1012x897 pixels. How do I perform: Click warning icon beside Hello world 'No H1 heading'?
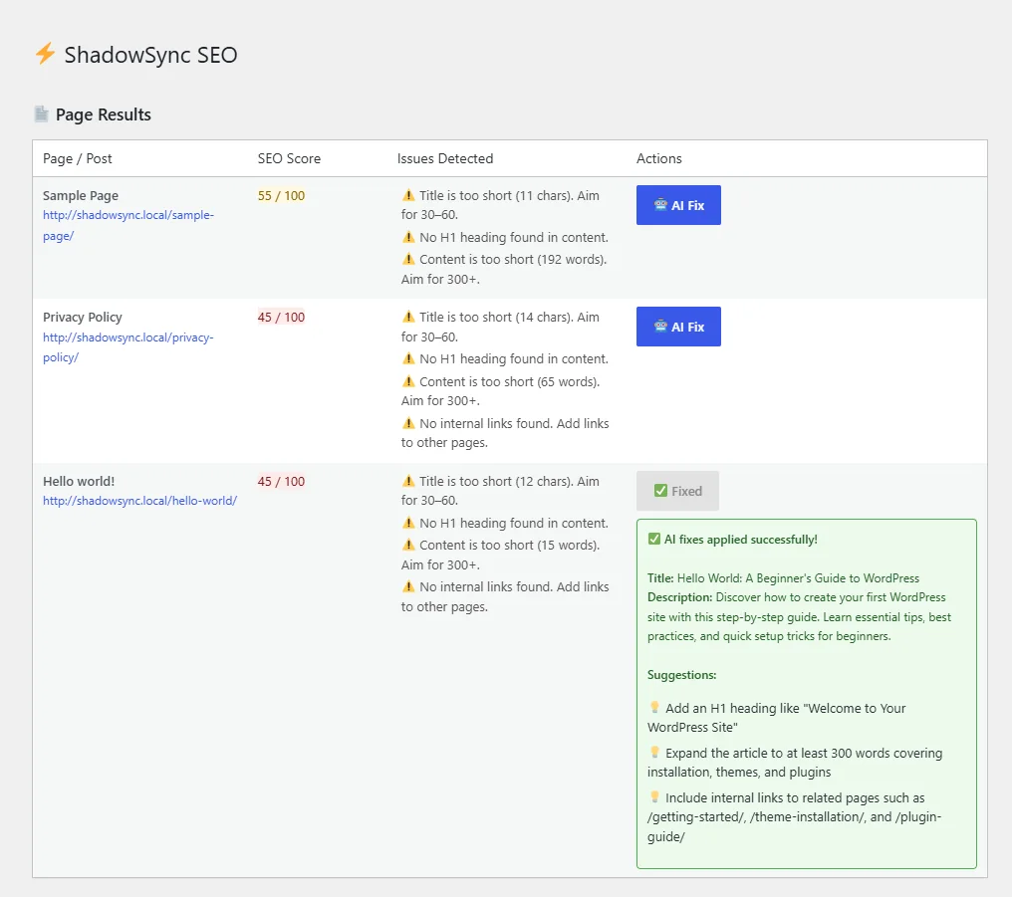pos(408,523)
